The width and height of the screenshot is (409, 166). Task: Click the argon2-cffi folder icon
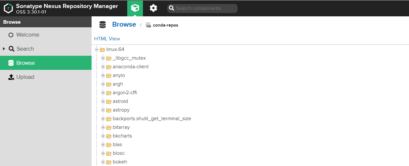click(109, 93)
